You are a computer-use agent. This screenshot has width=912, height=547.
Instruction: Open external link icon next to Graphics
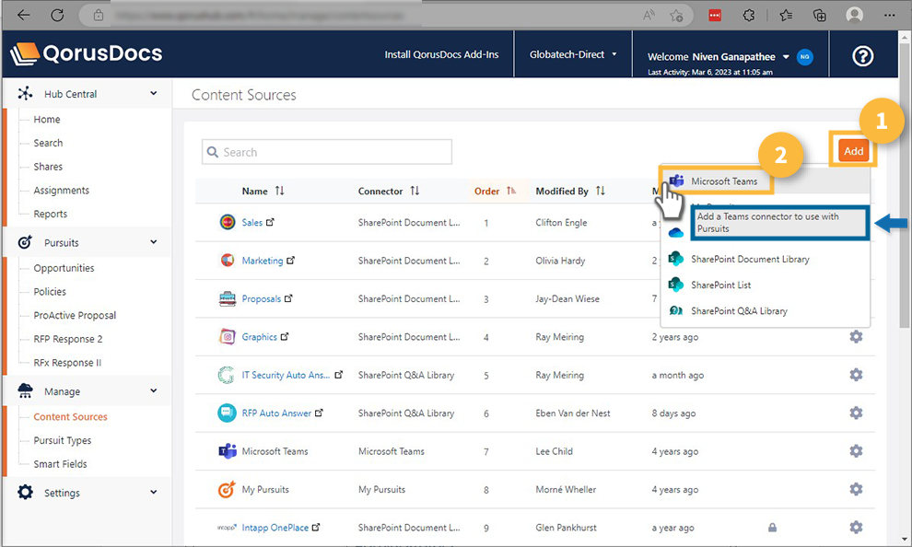point(285,336)
